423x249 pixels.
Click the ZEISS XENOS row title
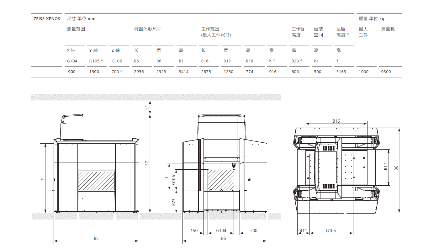(x=47, y=19)
